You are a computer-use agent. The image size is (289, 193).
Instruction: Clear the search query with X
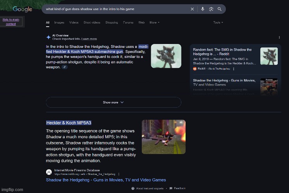tap(192, 9)
